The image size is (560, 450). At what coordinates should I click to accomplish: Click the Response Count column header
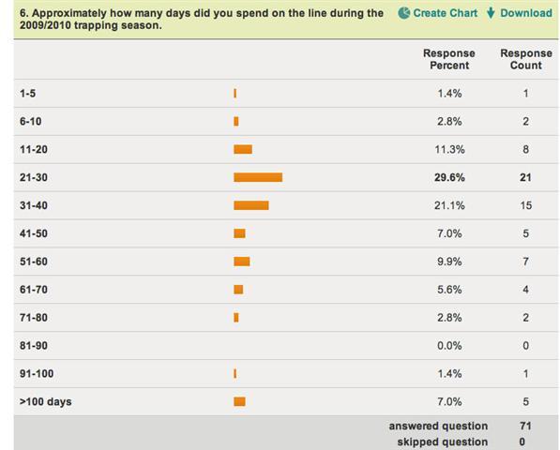pyautogui.click(x=525, y=59)
